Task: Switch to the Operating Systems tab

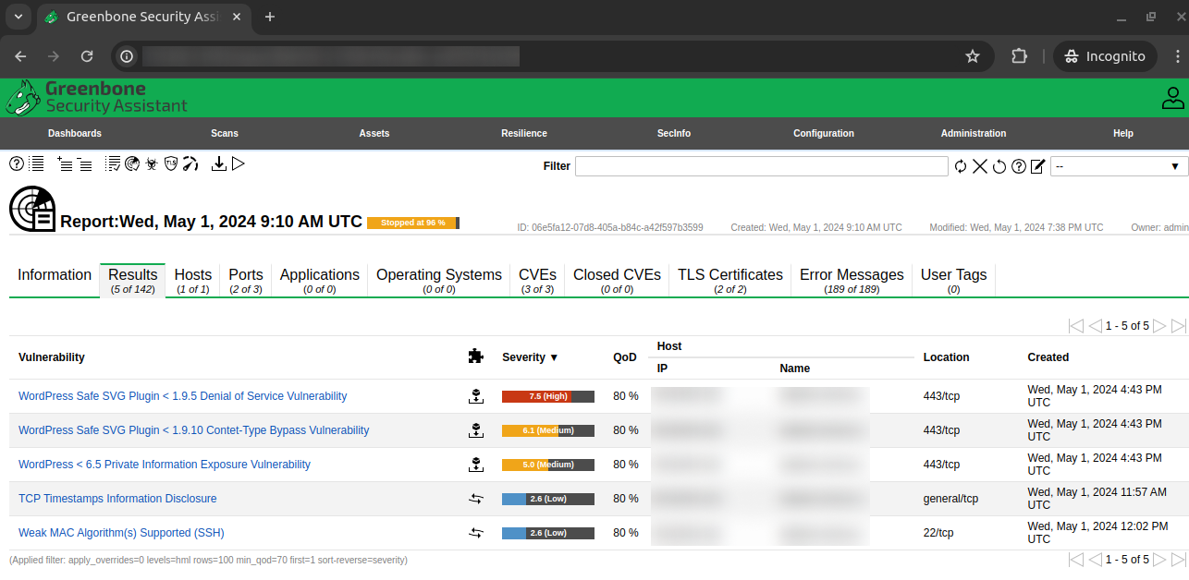Action: point(439,281)
